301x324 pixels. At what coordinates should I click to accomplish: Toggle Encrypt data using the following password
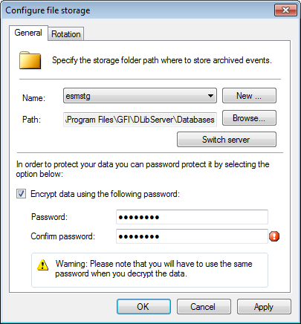pyautogui.click(x=21, y=194)
